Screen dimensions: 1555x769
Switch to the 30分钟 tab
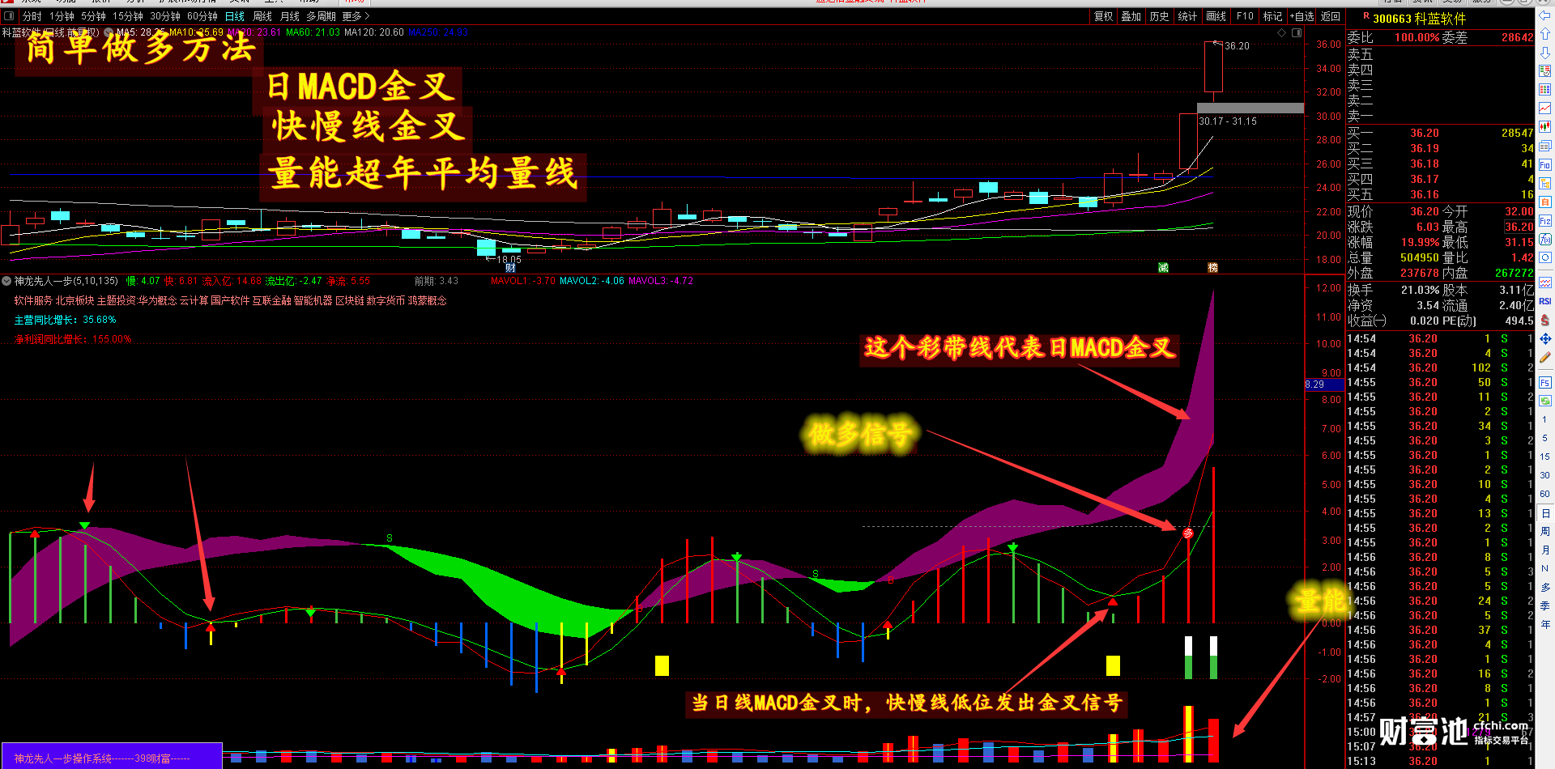click(x=165, y=16)
